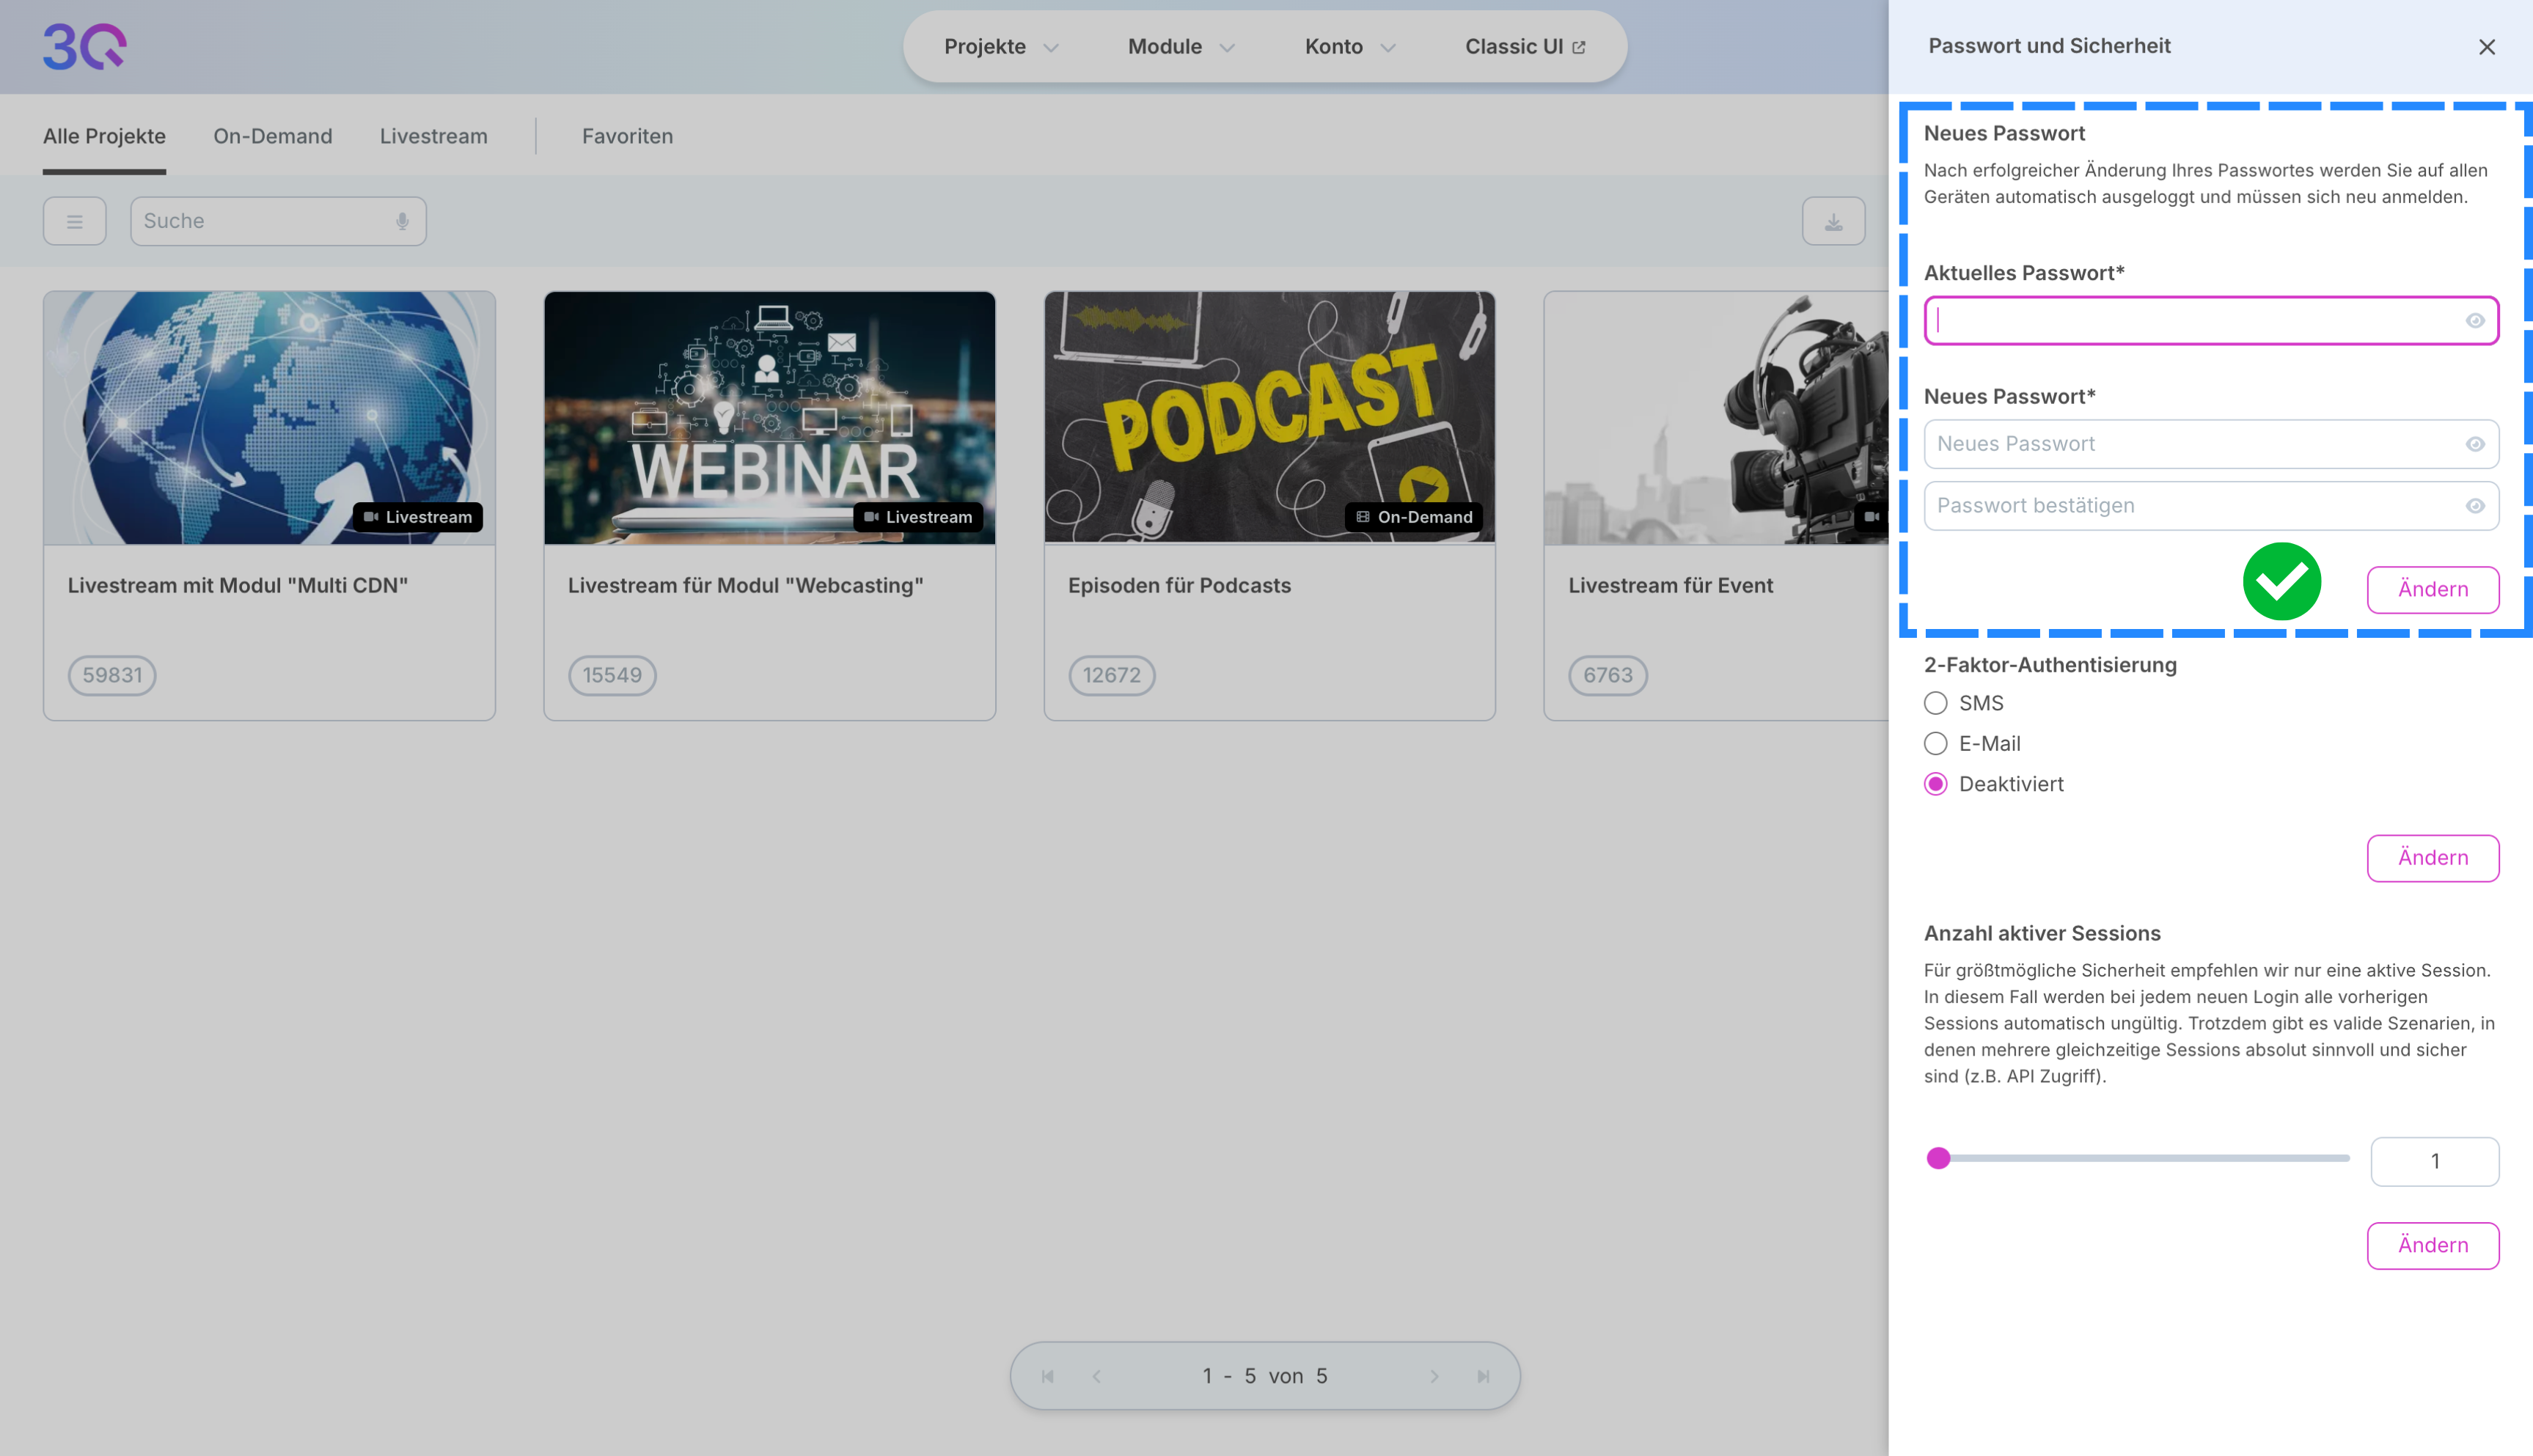The image size is (2533, 1456).
Task: Go to next page in pagination
Action: tap(1434, 1376)
